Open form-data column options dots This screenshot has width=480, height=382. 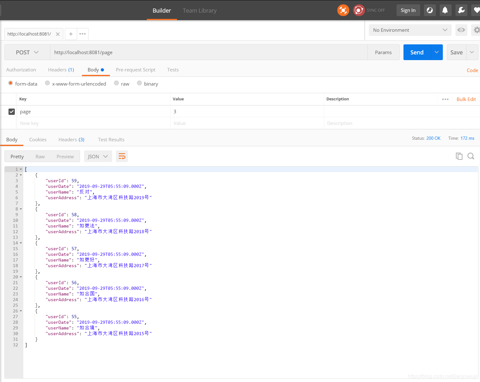pos(445,99)
